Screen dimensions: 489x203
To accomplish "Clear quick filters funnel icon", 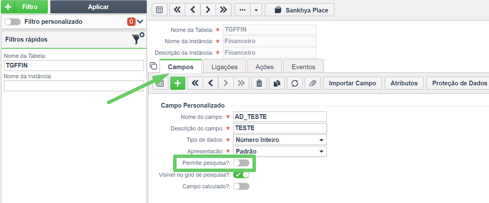I will click(138, 39).
